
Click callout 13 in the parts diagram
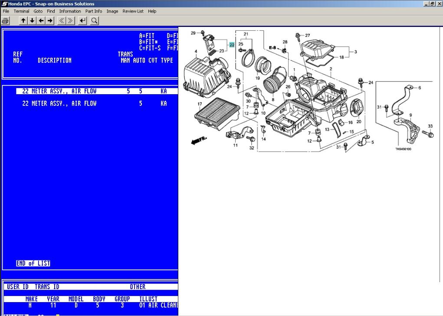click(327, 129)
